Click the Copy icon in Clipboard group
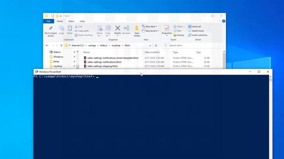Viewport: 284px width, 159px height. (61, 29)
